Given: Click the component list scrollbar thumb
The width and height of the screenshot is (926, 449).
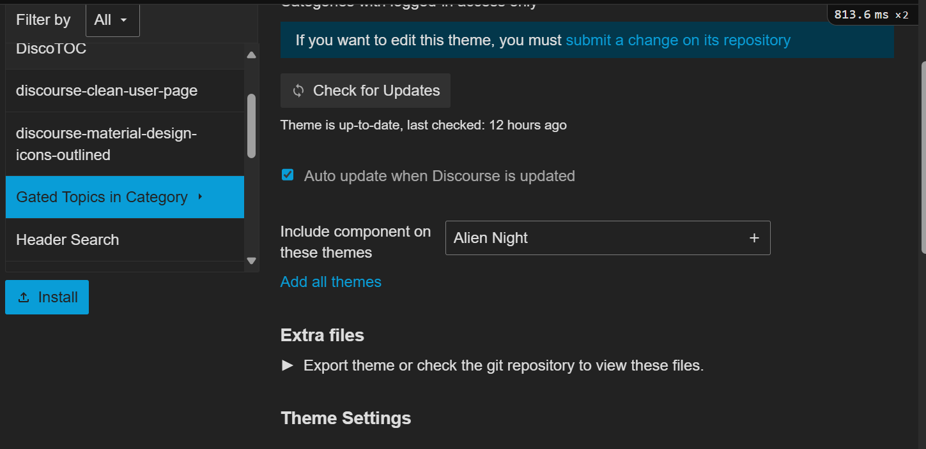Looking at the screenshot, I should (x=251, y=126).
